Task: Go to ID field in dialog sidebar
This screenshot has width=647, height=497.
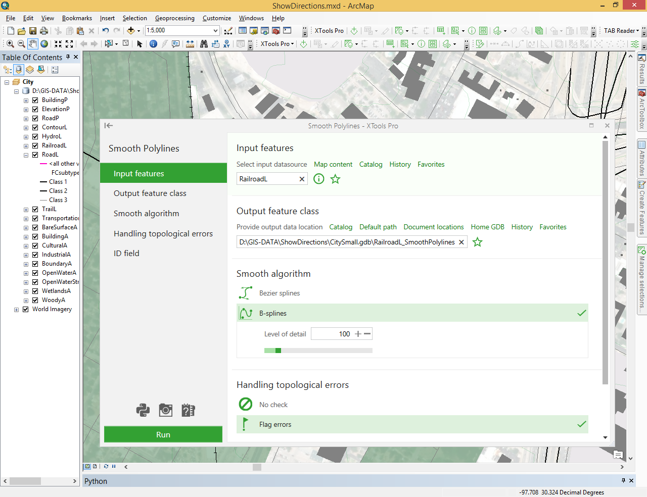Action: (x=163, y=254)
